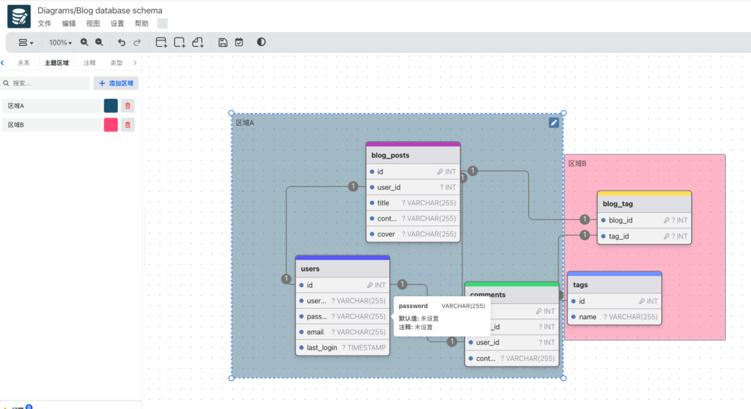Click the 添加区域 button
This screenshot has height=409, width=751.
tap(116, 83)
